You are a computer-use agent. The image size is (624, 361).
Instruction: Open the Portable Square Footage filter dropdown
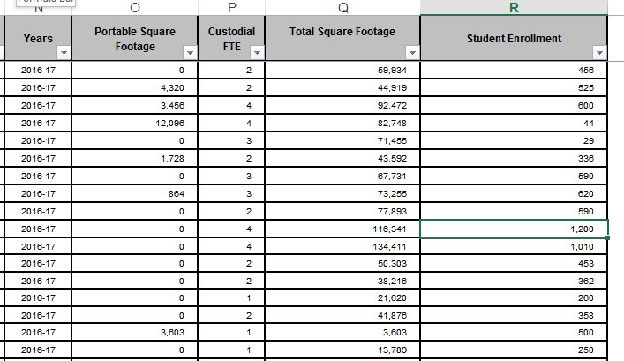(190, 53)
